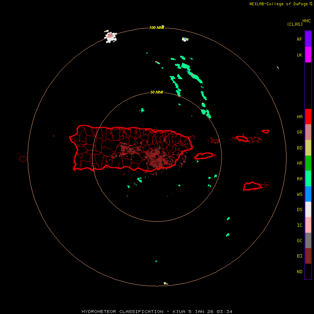Click the WS blue legend swatch

(x=308, y=194)
